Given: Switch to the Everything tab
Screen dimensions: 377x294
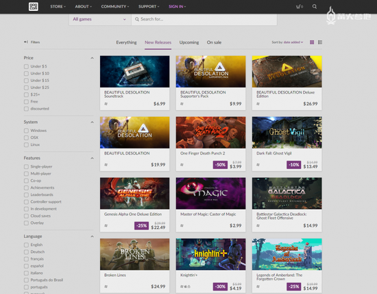Looking at the screenshot, I should (126, 42).
